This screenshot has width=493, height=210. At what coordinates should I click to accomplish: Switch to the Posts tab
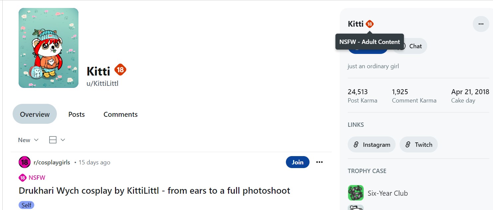pos(76,114)
